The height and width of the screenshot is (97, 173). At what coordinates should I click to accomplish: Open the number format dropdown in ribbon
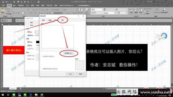(76, 10)
